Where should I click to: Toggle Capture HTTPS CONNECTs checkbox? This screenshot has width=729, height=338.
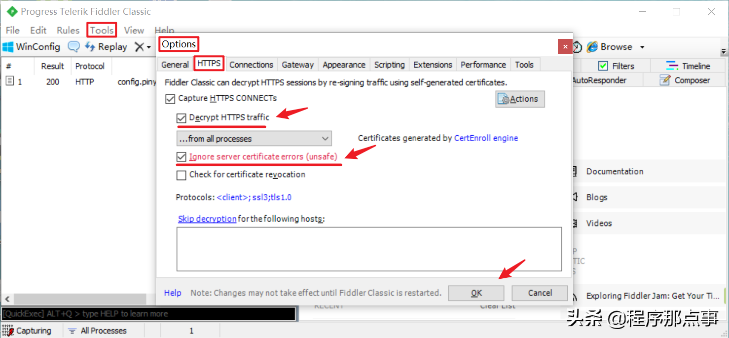(170, 99)
